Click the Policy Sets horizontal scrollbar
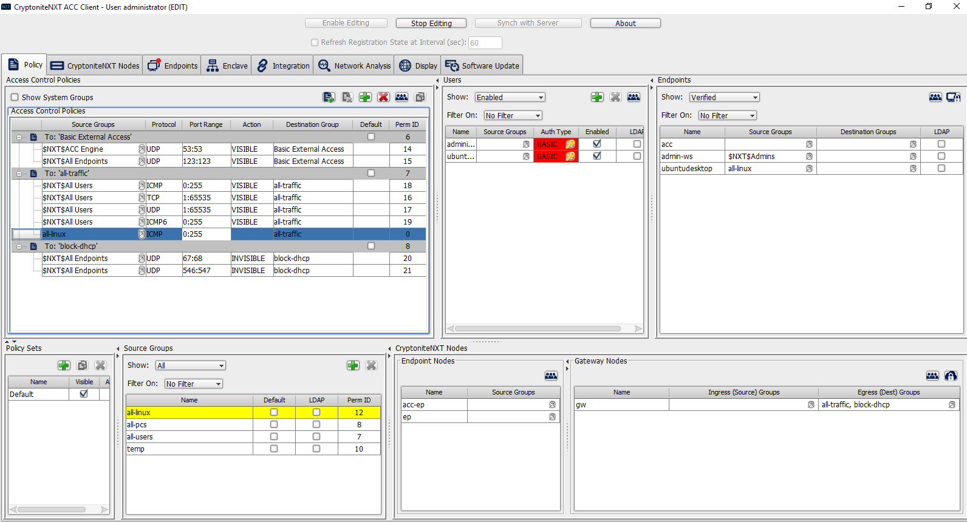 coord(58,509)
